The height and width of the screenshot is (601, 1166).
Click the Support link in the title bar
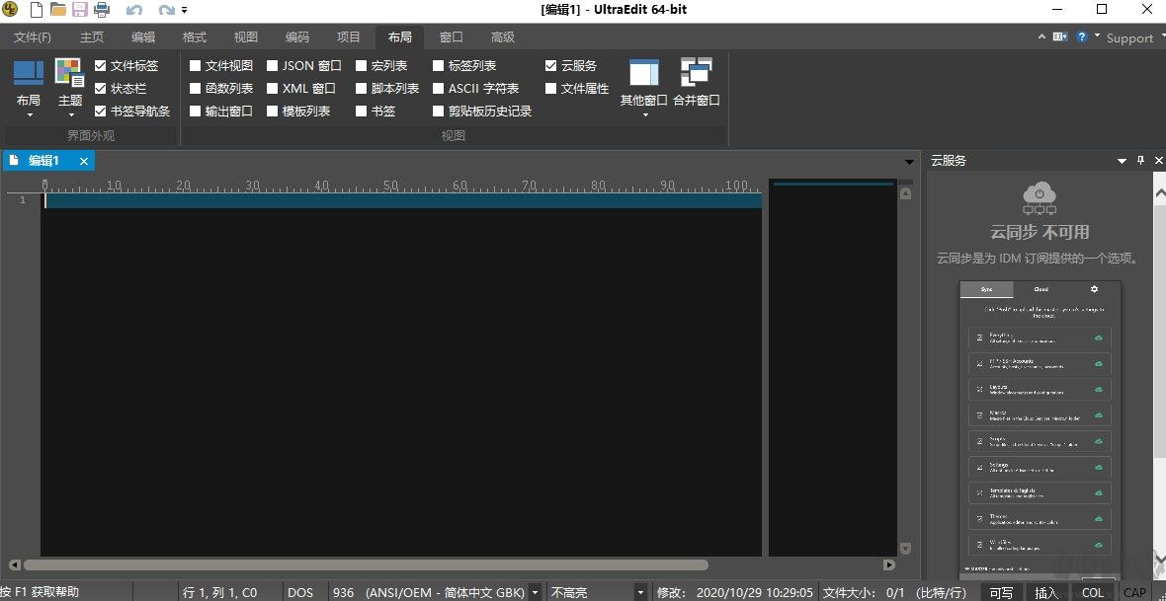coord(1132,38)
